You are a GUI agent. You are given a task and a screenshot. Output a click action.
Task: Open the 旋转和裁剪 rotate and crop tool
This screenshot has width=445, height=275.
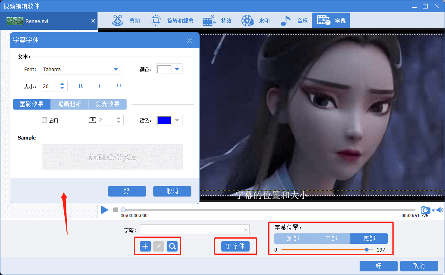pyautogui.click(x=172, y=21)
